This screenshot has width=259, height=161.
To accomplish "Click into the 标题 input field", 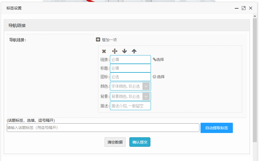I will 130,68.
